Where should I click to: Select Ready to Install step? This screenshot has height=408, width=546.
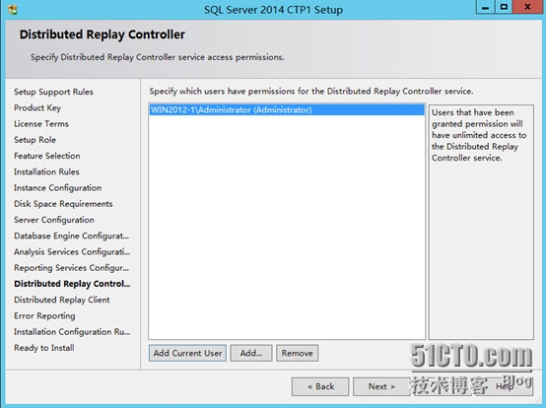point(44,348)
